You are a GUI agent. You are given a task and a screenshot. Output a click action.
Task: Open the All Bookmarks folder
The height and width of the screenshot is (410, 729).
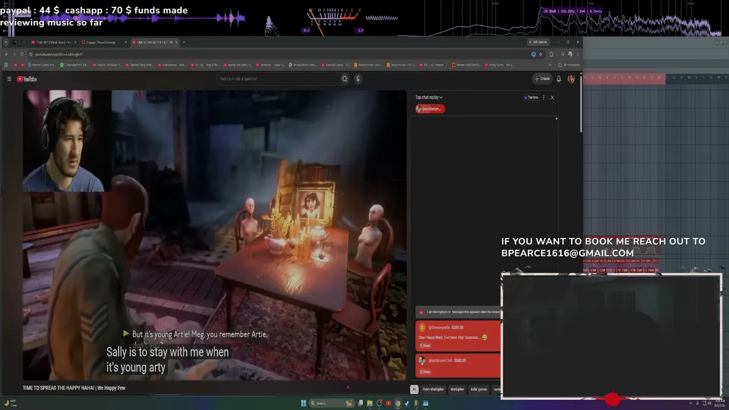(x=568, y=65)
